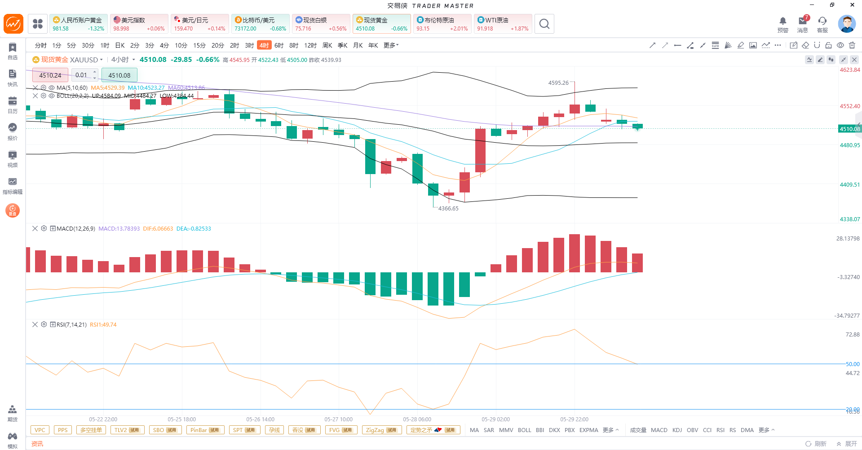The image size is (862, 450).
Task: Open the 自选 watchlist in sidebar
Action: [13, 51]
